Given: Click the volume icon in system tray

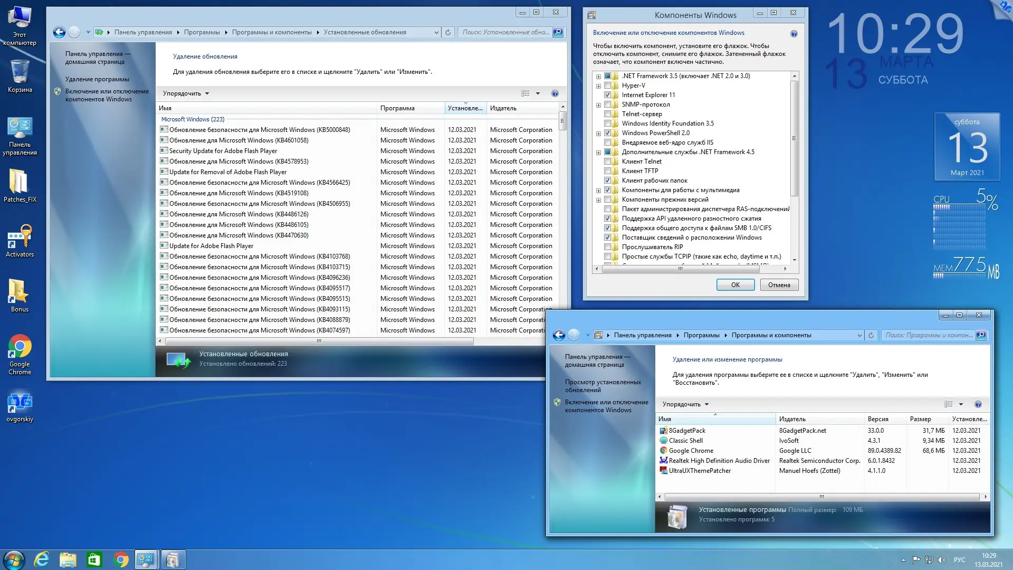Looking at the screenshot, I should 942,560.
